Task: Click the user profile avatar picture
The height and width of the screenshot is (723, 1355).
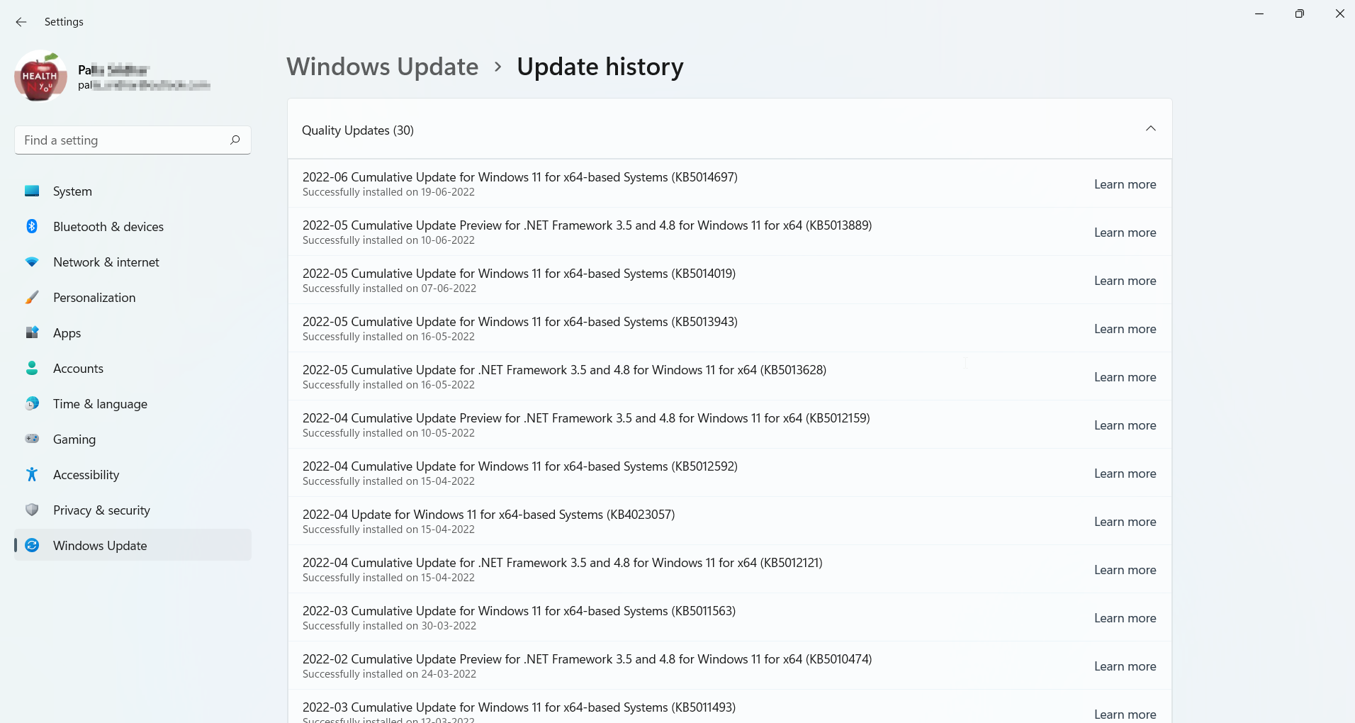Action: click(40, 77)
